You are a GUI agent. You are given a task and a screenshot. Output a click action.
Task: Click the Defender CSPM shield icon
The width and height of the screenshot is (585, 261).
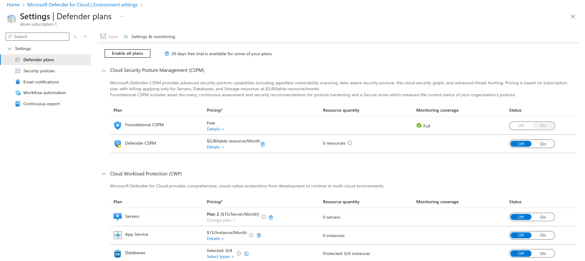click(x=118, y=144)
